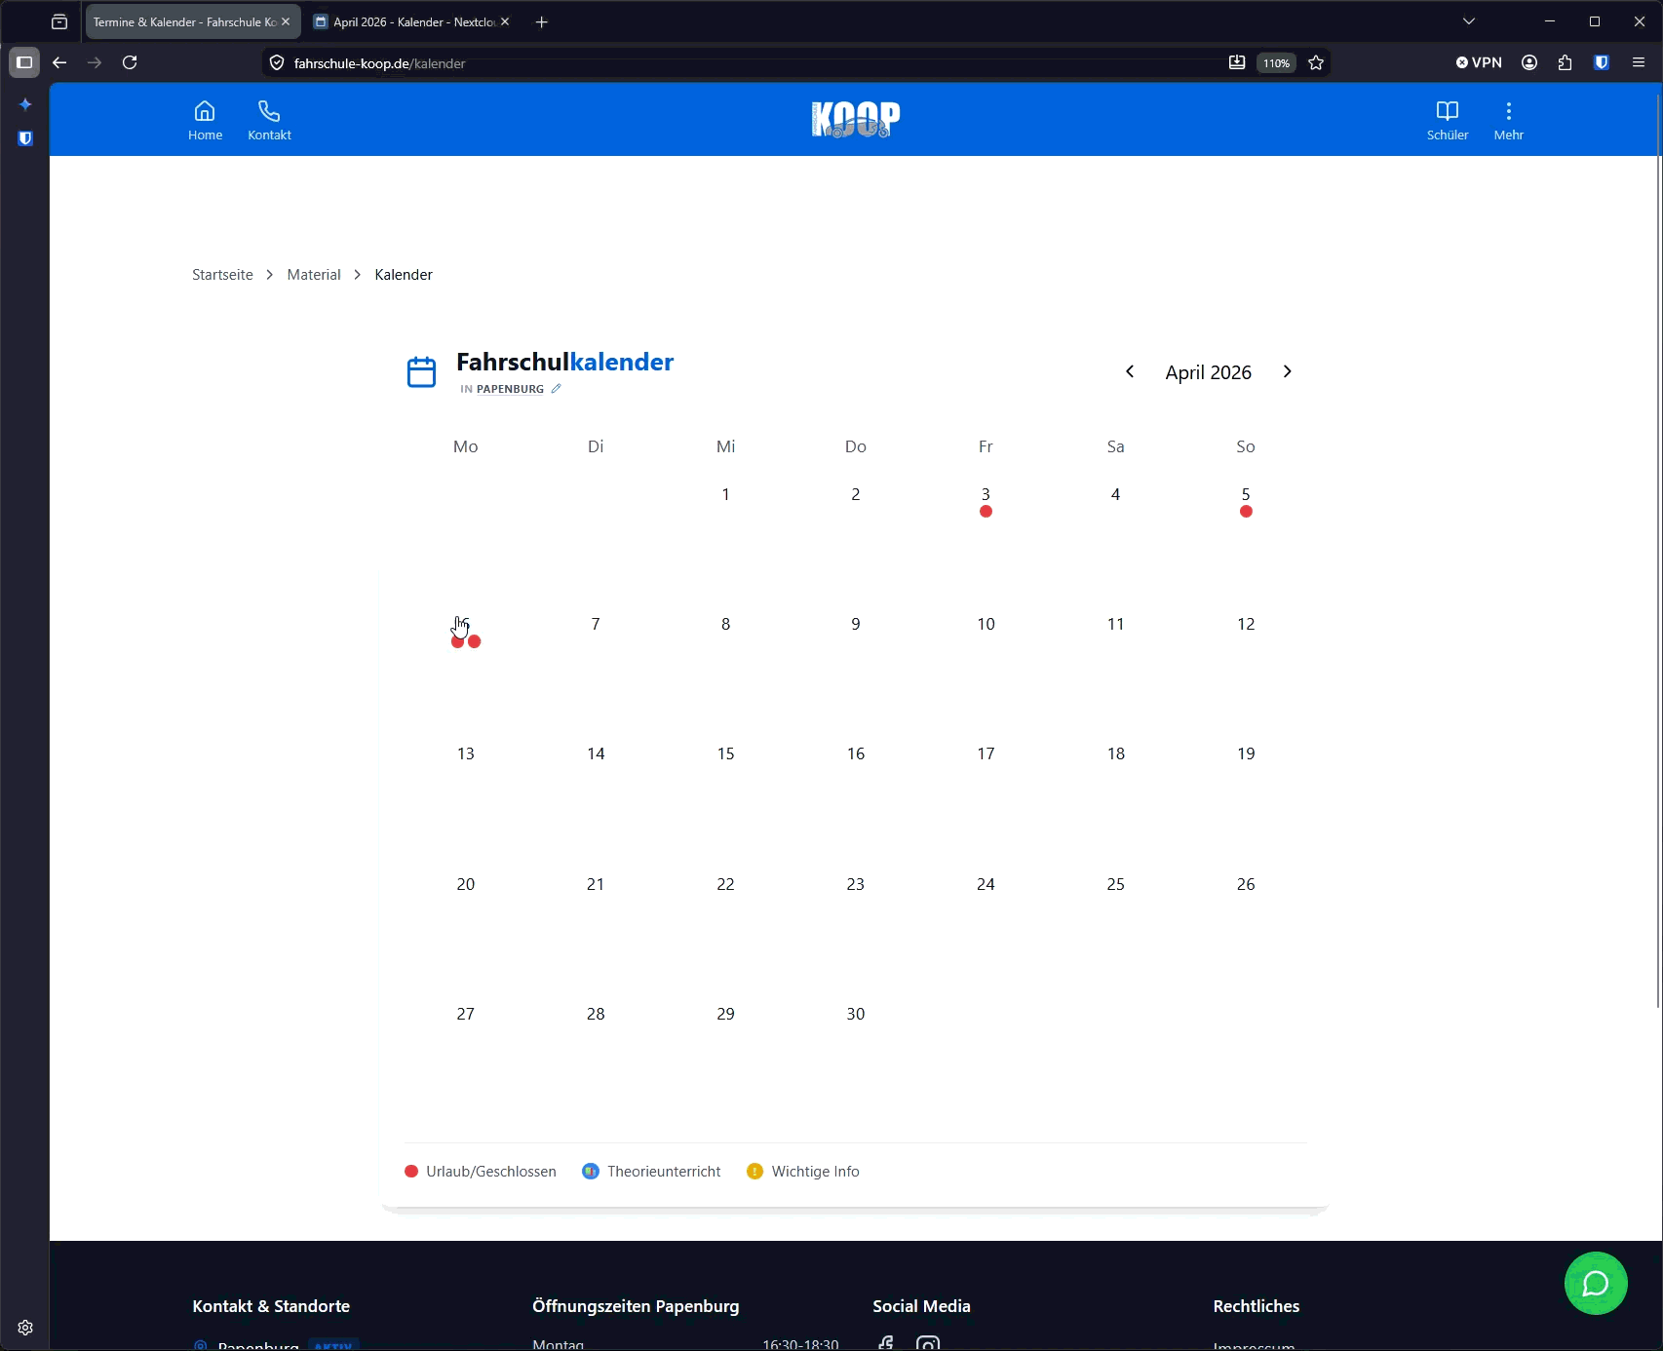Open the Mehr three-dot menu
This screenshot has width=1663, height=1351.
pyautogui.click(x=1508, y=121)
